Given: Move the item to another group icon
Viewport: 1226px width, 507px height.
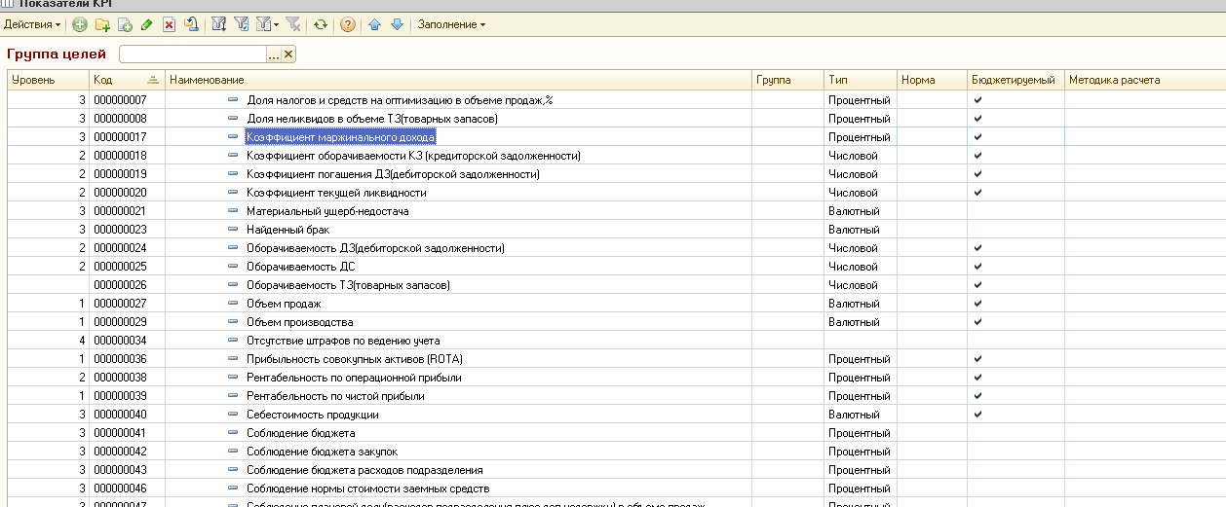Looking at the screenshot, I should [x=192, y=24].
